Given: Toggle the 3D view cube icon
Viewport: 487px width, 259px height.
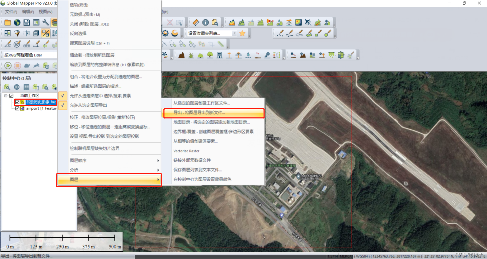Looking at the screenshot, I should [36, 33].
